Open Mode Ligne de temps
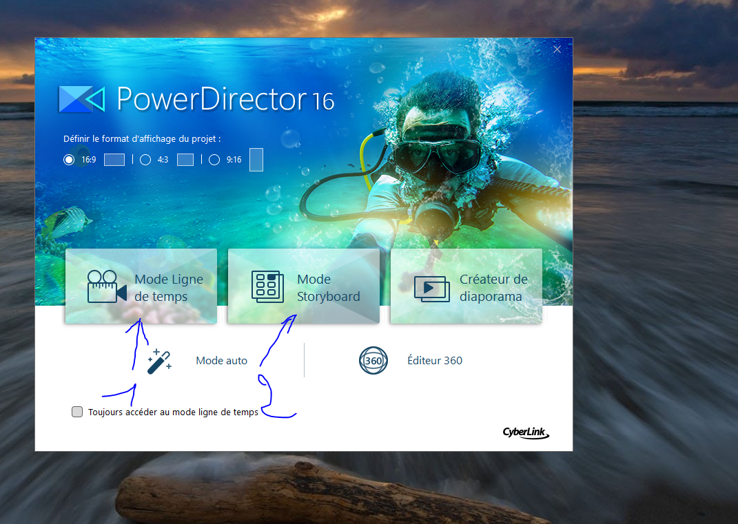The image size is (738, 524). pos(141,286)
